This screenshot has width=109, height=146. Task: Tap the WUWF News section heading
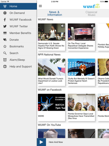45,19
